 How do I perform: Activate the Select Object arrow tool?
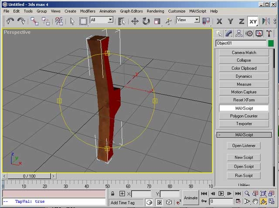[x=72, y=21]
